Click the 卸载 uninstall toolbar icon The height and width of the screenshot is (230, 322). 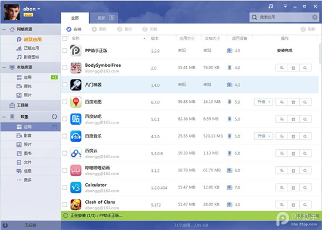pos(145,29)
